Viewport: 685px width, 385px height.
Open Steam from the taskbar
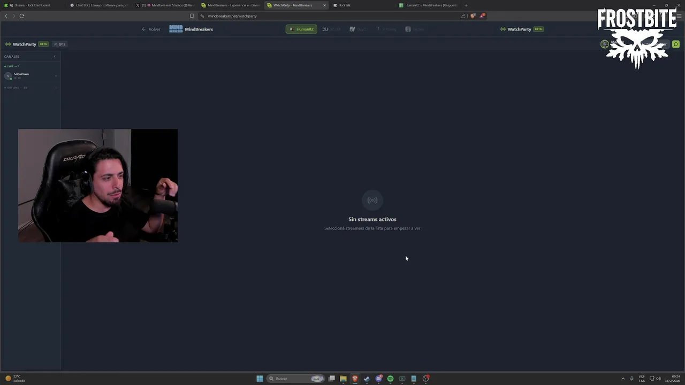click(367, 379)
